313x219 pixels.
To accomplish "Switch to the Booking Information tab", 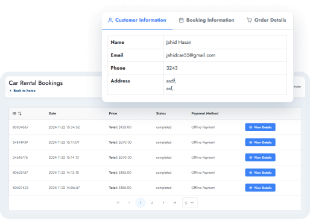I will [206, 20].
